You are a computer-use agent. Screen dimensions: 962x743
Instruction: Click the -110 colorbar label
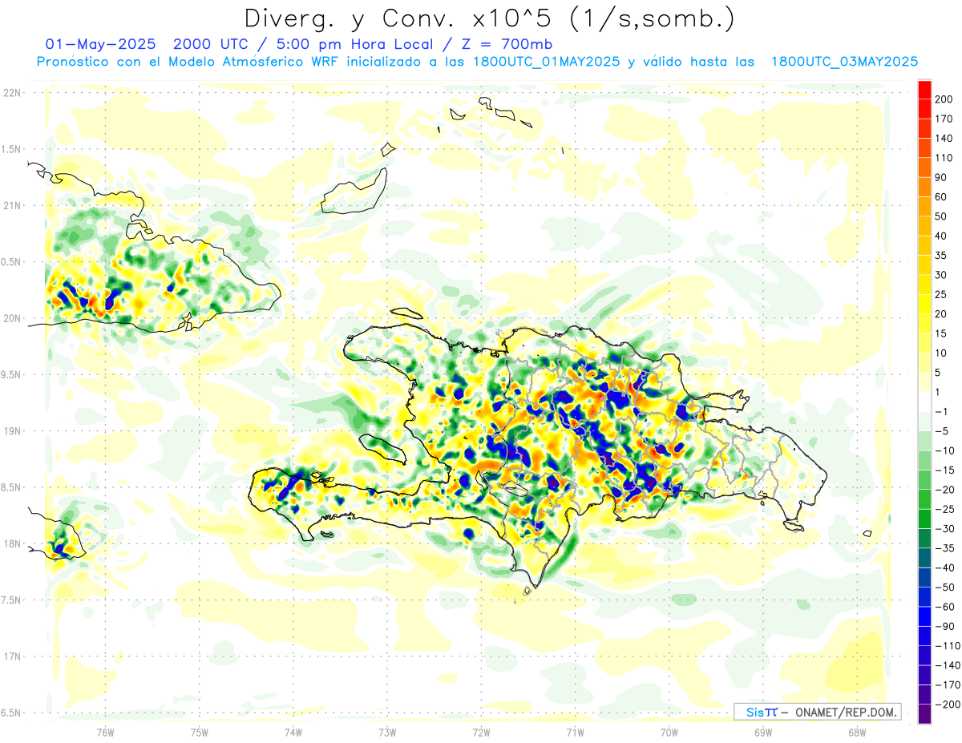click(x=948, y=646)
